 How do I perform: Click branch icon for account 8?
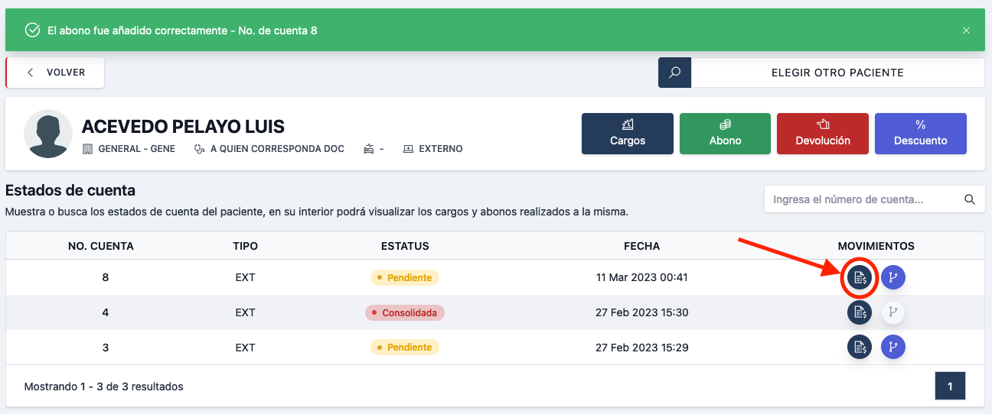pyautogui.click(x=892, y=277)
